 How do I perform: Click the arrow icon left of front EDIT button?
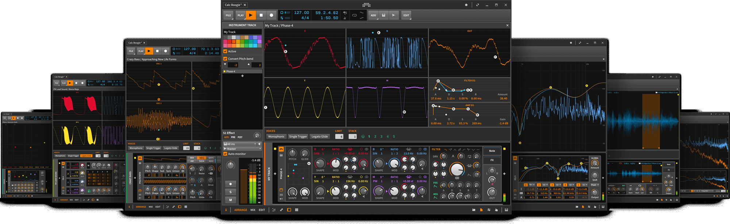(x=393, y=15)
